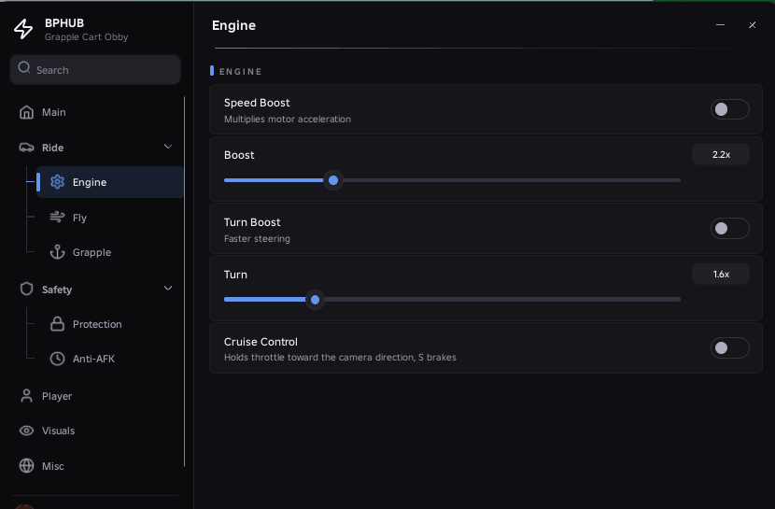Click the Main home icon
Image resolution: width=775 pixels, height=509 pixels.
26,112
